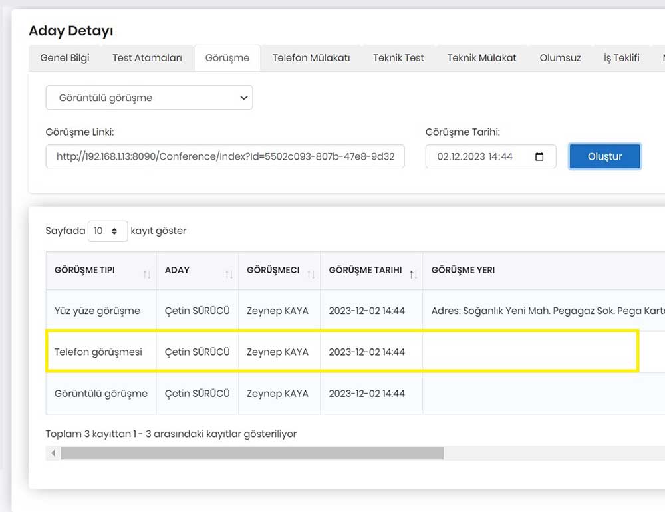The height and width of the screenshot is (512, 665).
Task: Open the Teknik Mülakat tab
Action: (x=481, y=58)
